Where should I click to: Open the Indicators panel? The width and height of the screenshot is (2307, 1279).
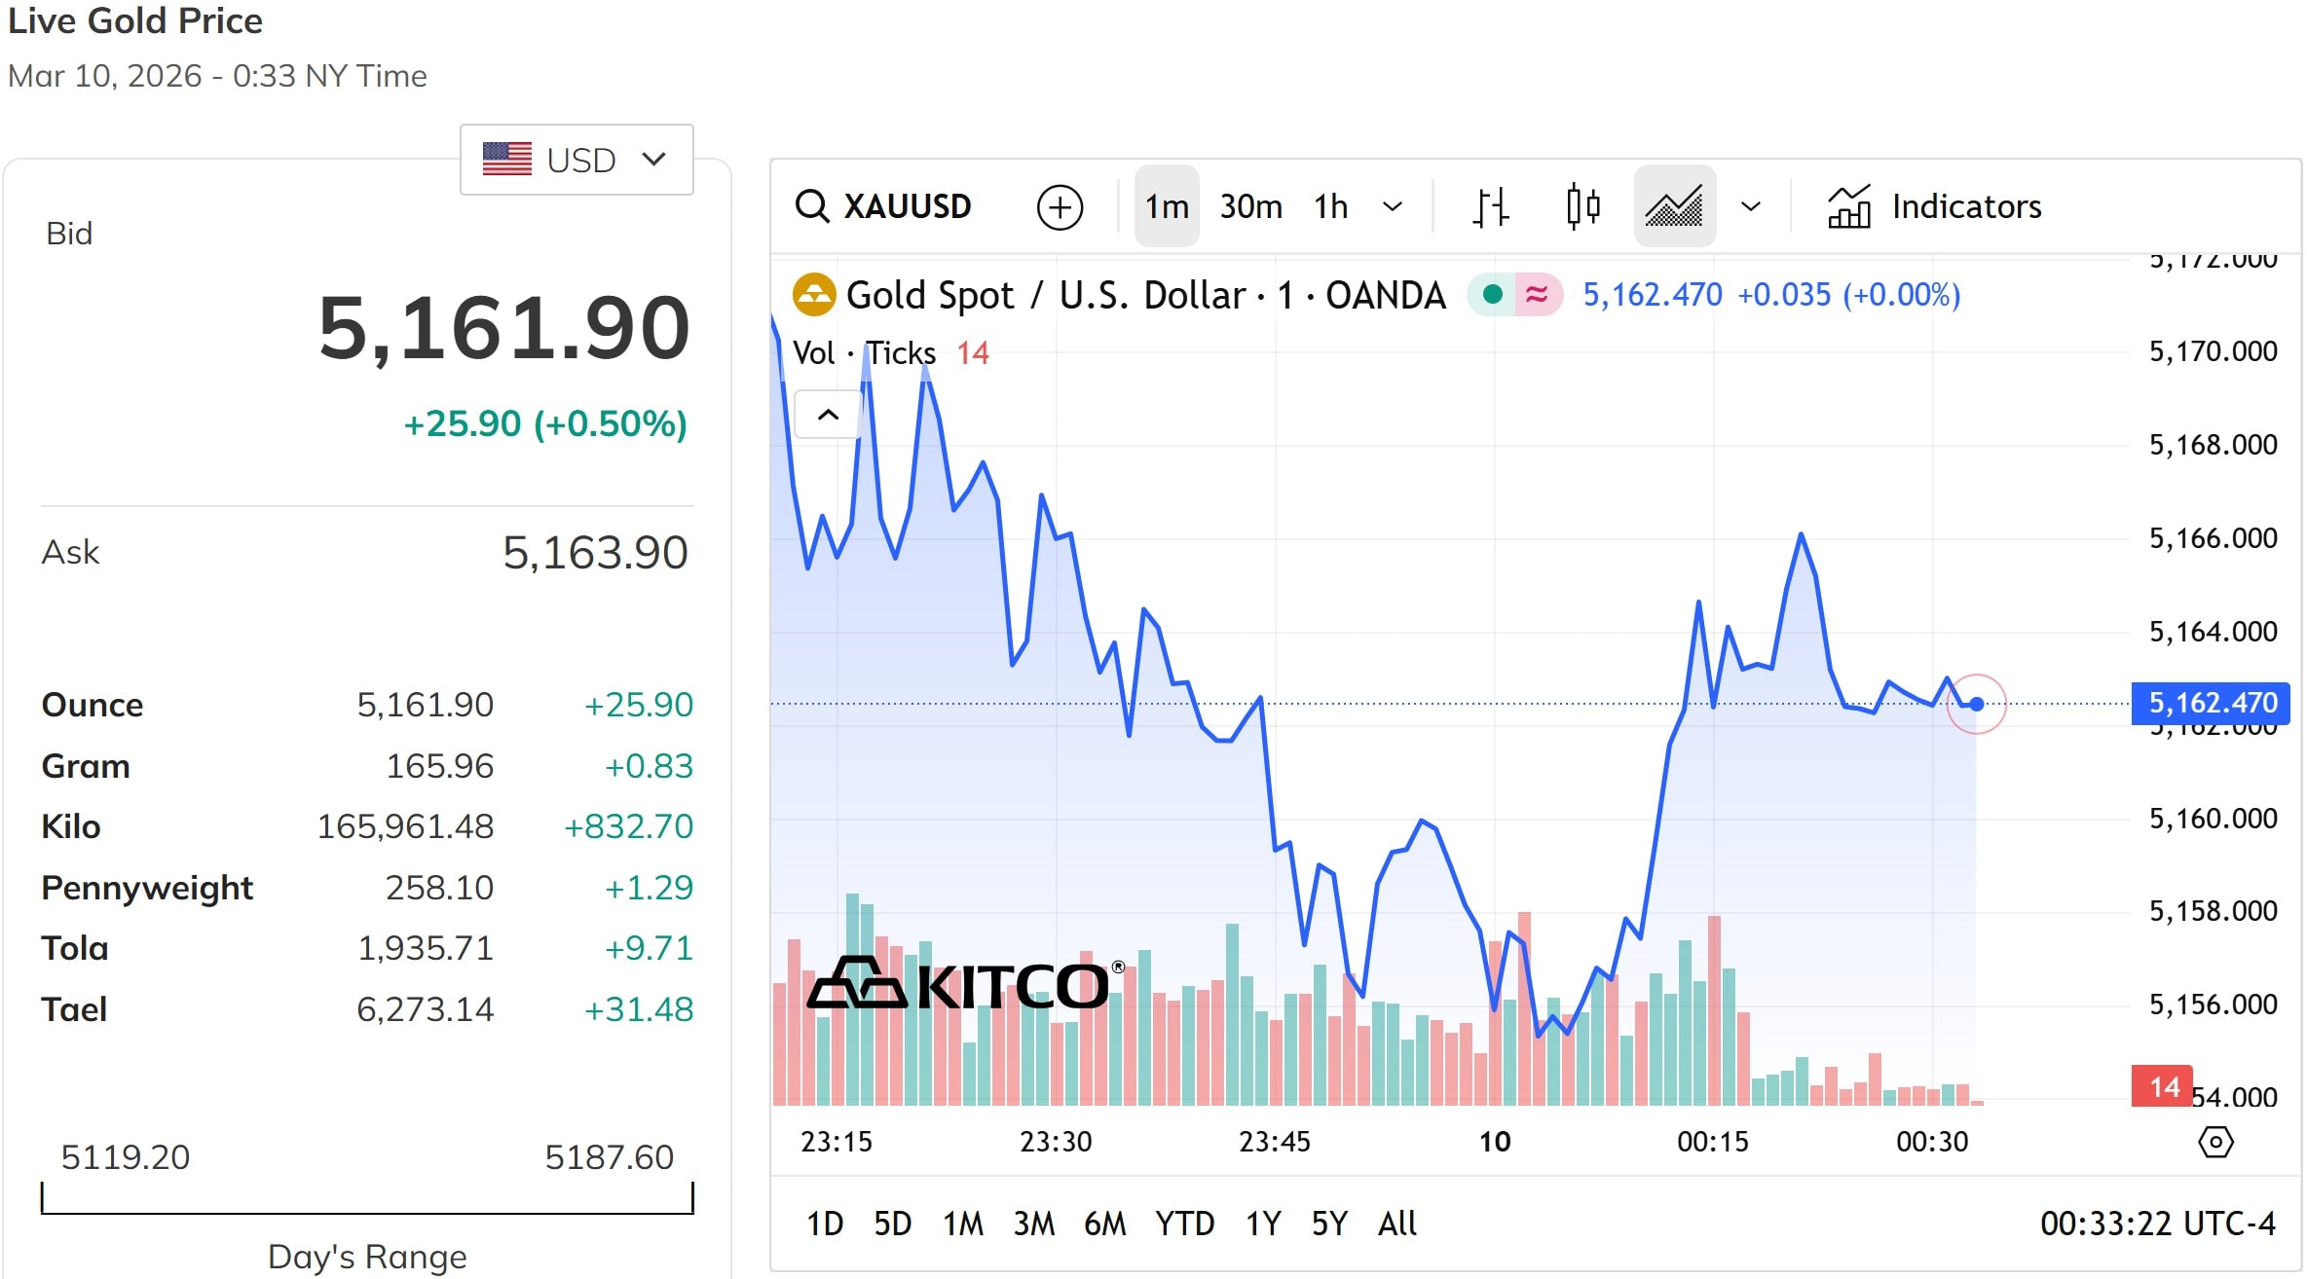point(1934,206)
